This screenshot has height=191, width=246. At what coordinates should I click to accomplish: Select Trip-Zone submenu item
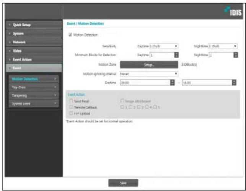34,87
